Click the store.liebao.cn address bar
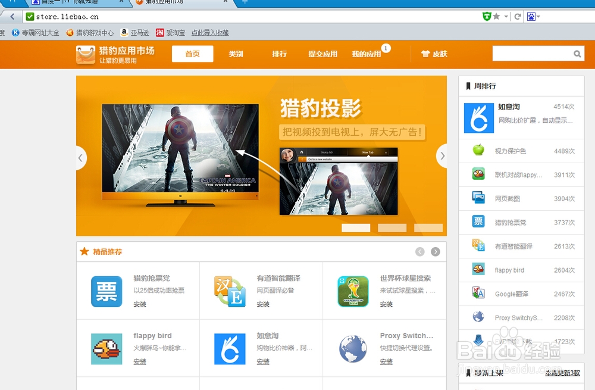This screenshot has height=390, width=595. click(x=250, y=17)
